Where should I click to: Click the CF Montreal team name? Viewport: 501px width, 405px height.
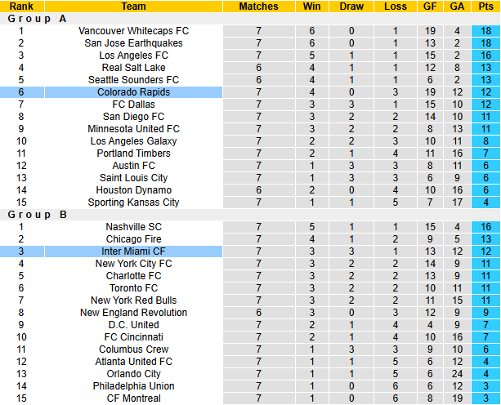click(x=133, y=398)
